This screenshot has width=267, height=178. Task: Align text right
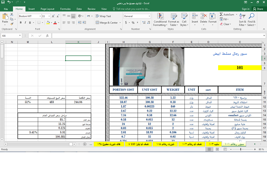click(73, 23)
